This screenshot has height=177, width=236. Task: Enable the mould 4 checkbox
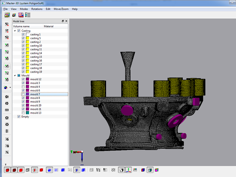tap(23, 87)
